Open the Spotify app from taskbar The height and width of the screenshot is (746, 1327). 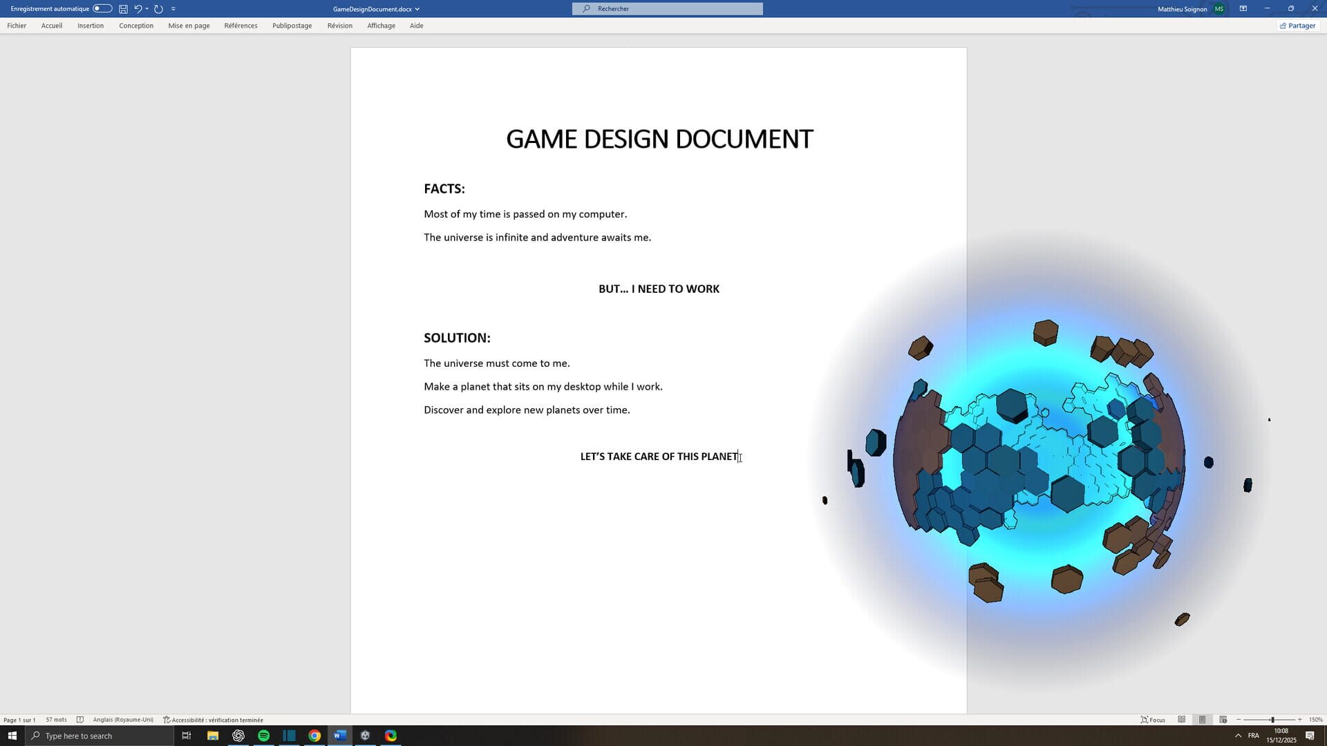(x=263, y=736)
